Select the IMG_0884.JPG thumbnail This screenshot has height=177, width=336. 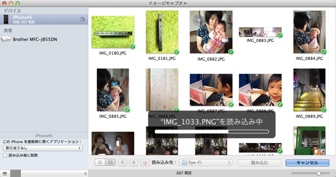309,32
